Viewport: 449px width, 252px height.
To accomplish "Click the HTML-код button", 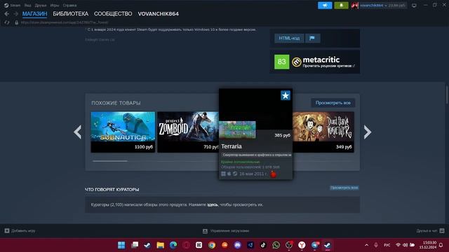I will [289, 38].
